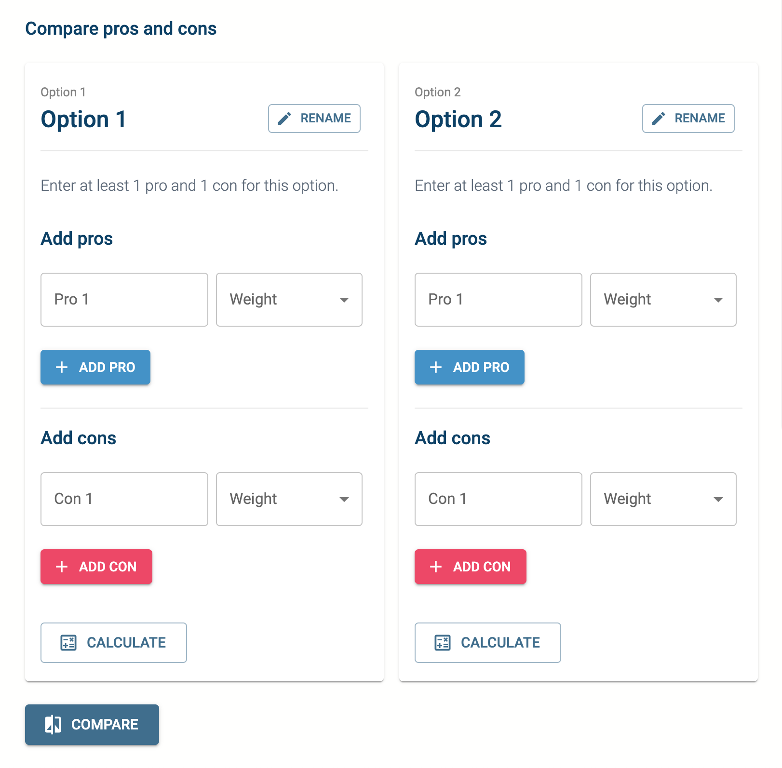This screenshot has height=768, width=782.
Task: Expand Weight dropdown for Option 2 Con 1
Action: pos(663,499)
